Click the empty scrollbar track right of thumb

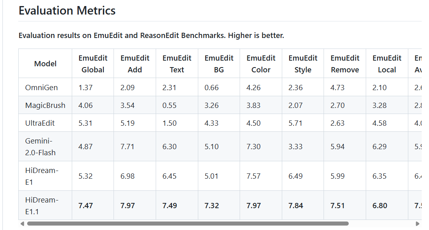pyautogui.click(x=382, y=224)
